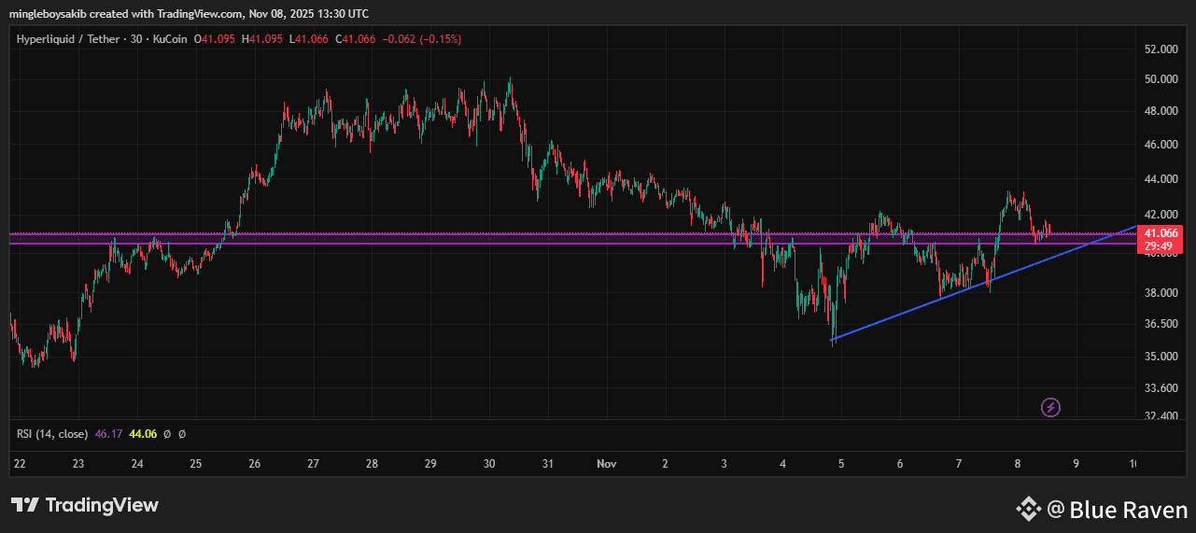Click the 48.000 price axis label
1196x533 pixels.
point(1161,111)
